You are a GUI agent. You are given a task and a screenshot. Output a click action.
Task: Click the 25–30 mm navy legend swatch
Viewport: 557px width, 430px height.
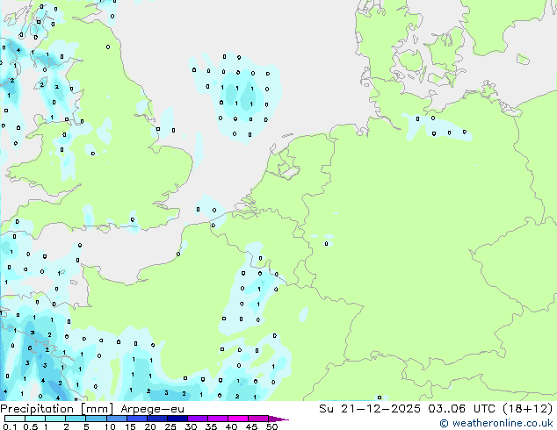pyautogui.click(x=177, y=419)
